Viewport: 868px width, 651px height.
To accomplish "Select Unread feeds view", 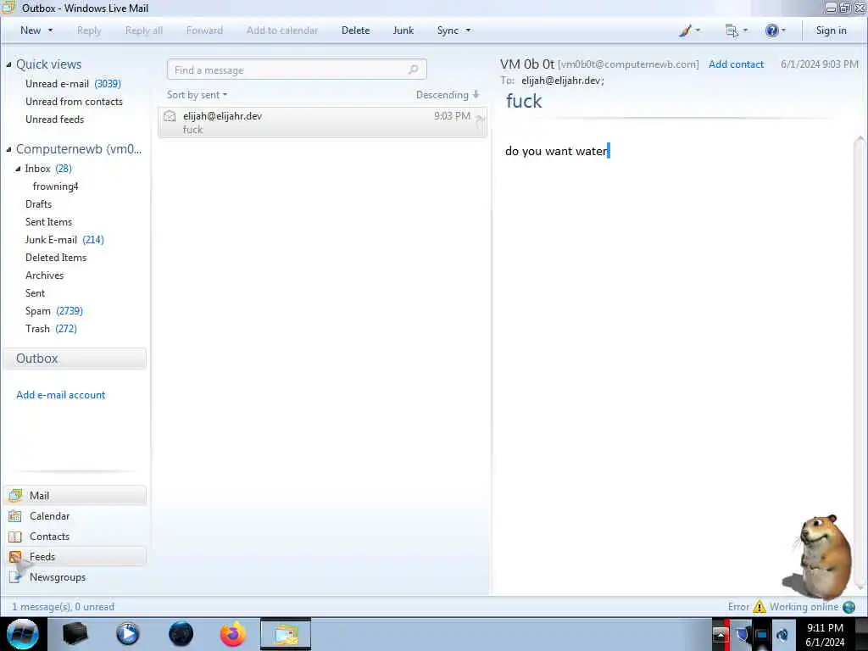I will (54, 119).
